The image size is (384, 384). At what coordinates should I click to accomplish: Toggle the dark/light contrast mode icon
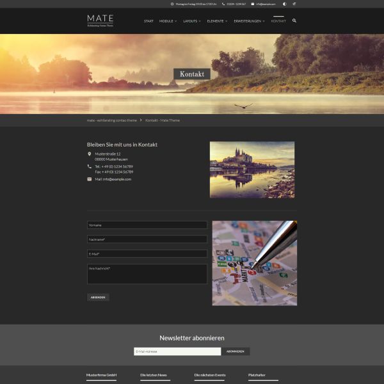pyautogui.click(x=284, y=4)
